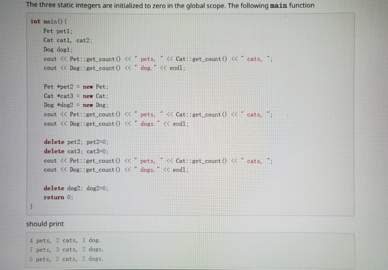
Task: Click the 'Dog dog1;' declaration line
Action: 58,49
